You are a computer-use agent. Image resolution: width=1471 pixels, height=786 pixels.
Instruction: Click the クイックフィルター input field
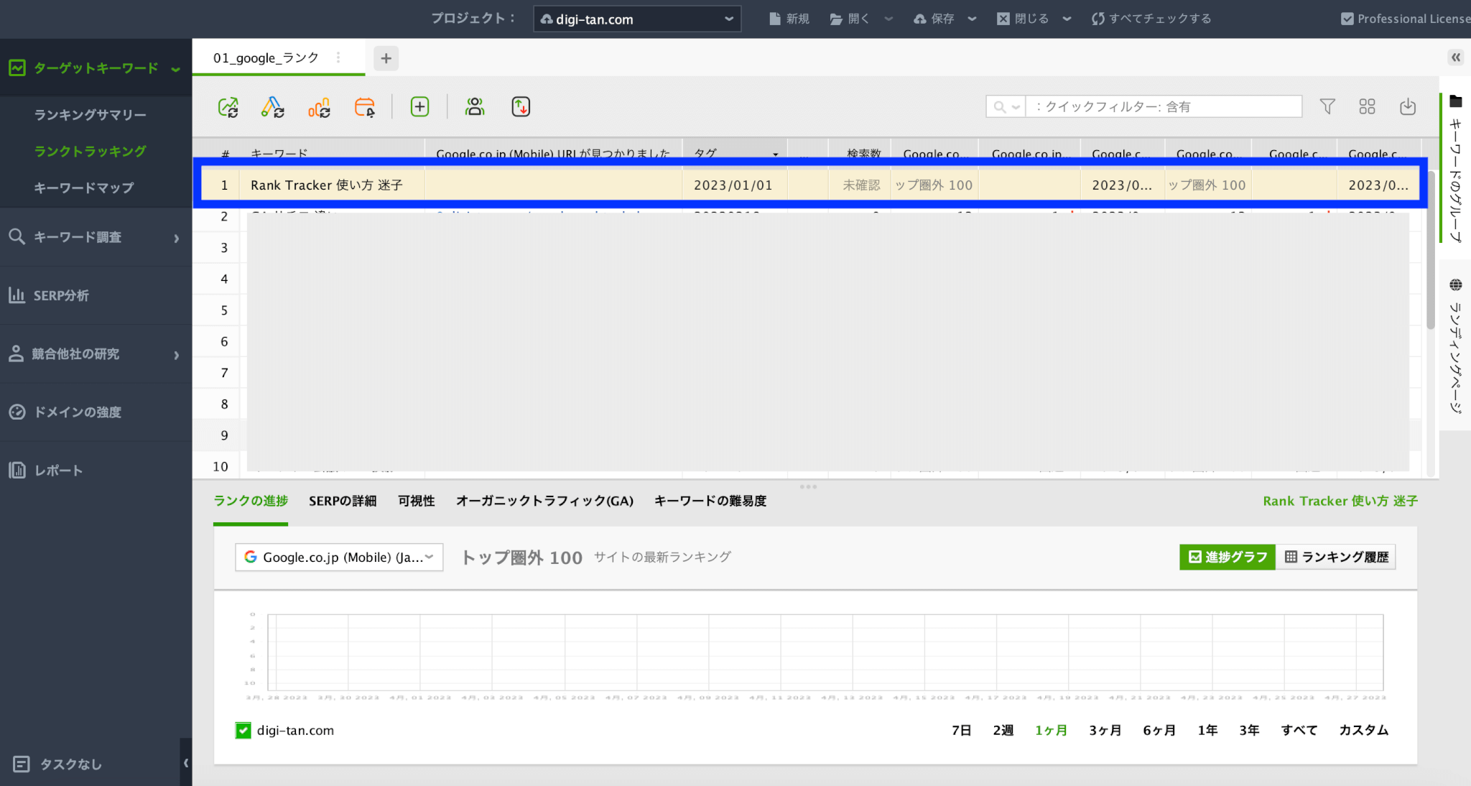[x=1164, y=107]
